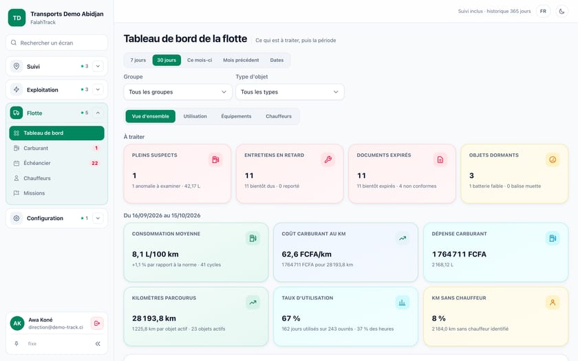The image size is (578, 361).
Task: Click 1 anomalie à examiner text
Action: click(156, 186)
